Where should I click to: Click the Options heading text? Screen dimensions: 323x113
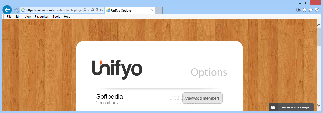click(x=209, y=73)
